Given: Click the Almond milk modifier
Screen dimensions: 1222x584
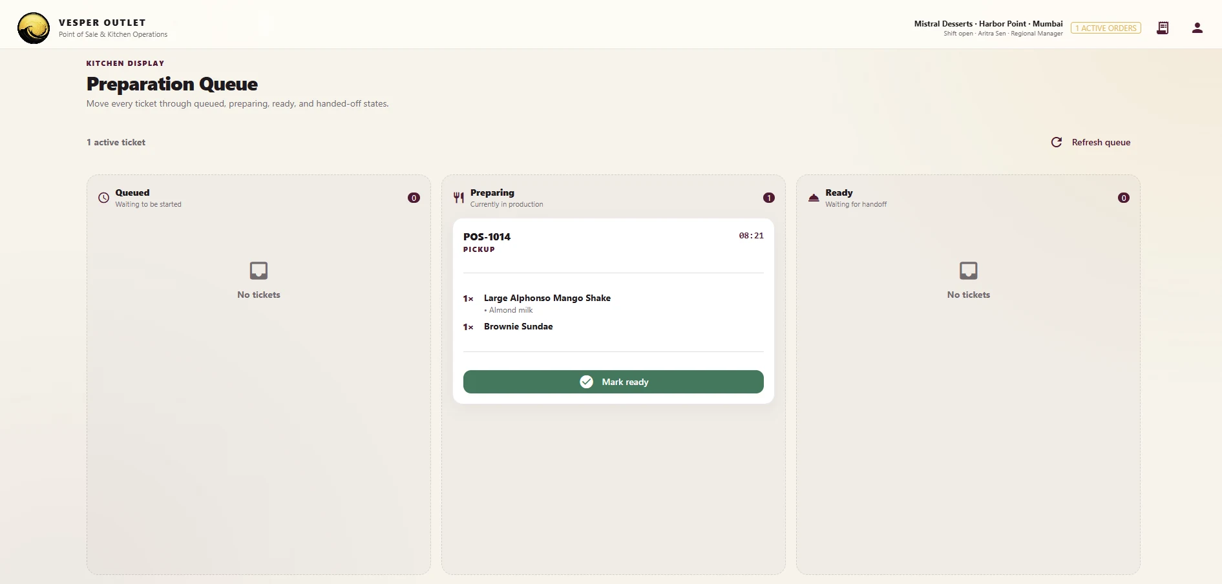Looking at the screenshot, I should (509, 310).
